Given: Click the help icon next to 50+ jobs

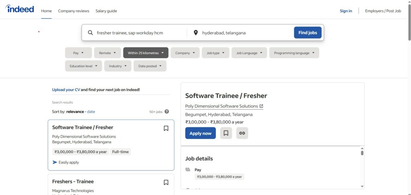Looking at the screenshot, I should tap(167, 112).
